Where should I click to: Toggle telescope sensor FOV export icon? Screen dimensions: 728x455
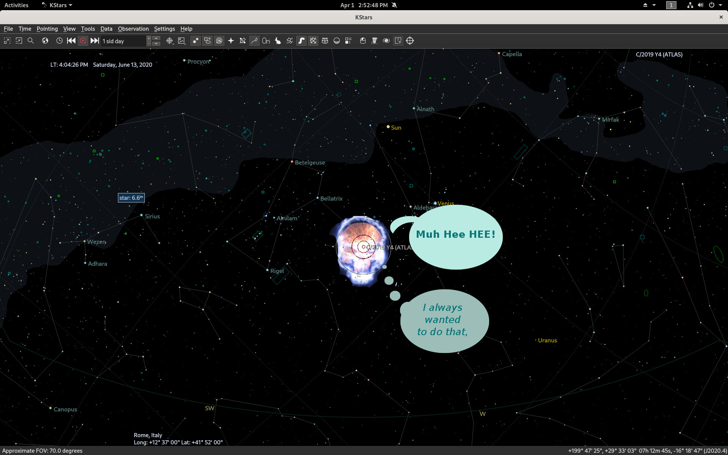pos(398,41)
